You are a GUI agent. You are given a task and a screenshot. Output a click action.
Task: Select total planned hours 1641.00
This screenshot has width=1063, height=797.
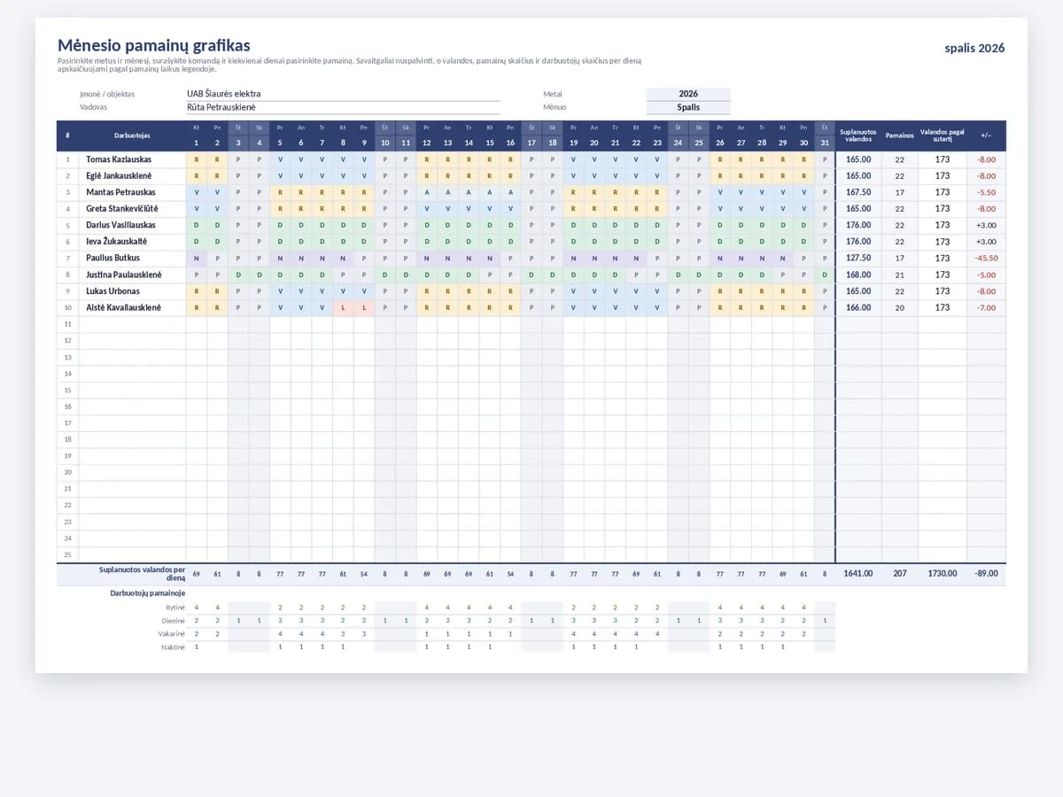(858, 574)
